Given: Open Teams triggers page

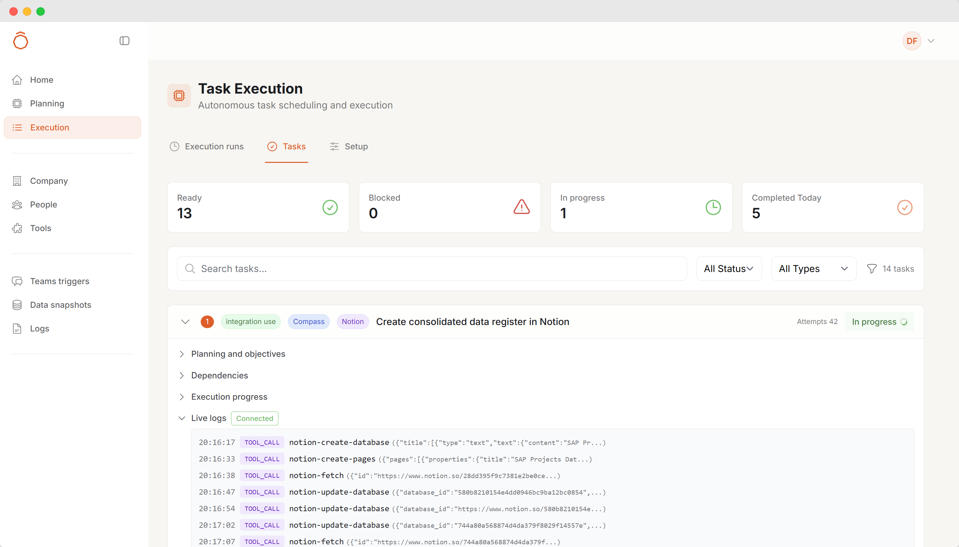Looking at the screenshot, I should pyautogui.click(x=59, y=281).
